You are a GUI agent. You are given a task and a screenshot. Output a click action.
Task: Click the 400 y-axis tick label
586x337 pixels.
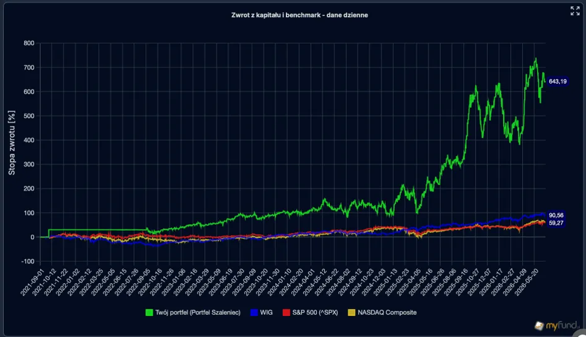click(29, 141)
